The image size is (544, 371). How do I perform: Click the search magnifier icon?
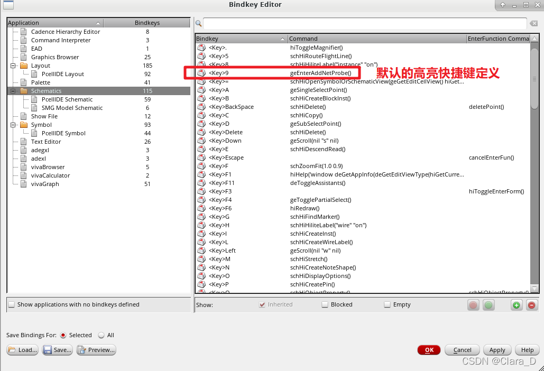[199, 23]
